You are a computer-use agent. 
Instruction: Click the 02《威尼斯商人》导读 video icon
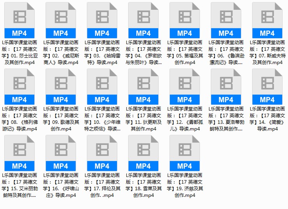click(x=61, y=20)
